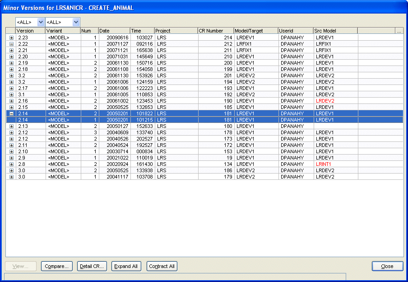The image size is (408, 282).
Task: Select the red LRINT1 source model cell
Action: point(324,164)
